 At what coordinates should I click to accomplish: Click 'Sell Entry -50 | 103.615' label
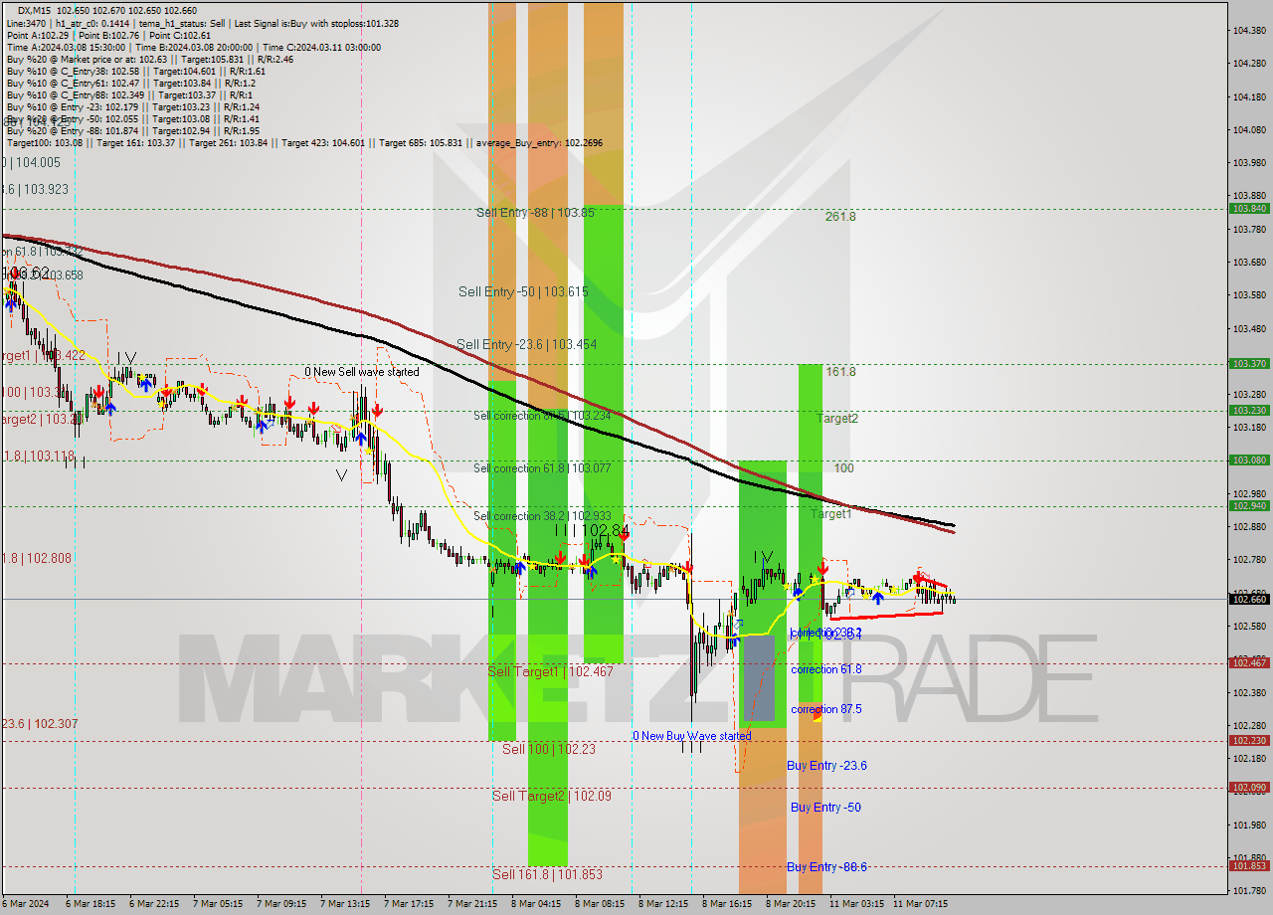click(x=521, y=291)
